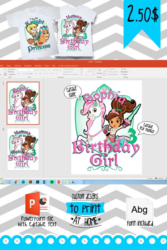Select the View tab
167x250 pixels.
54,66
